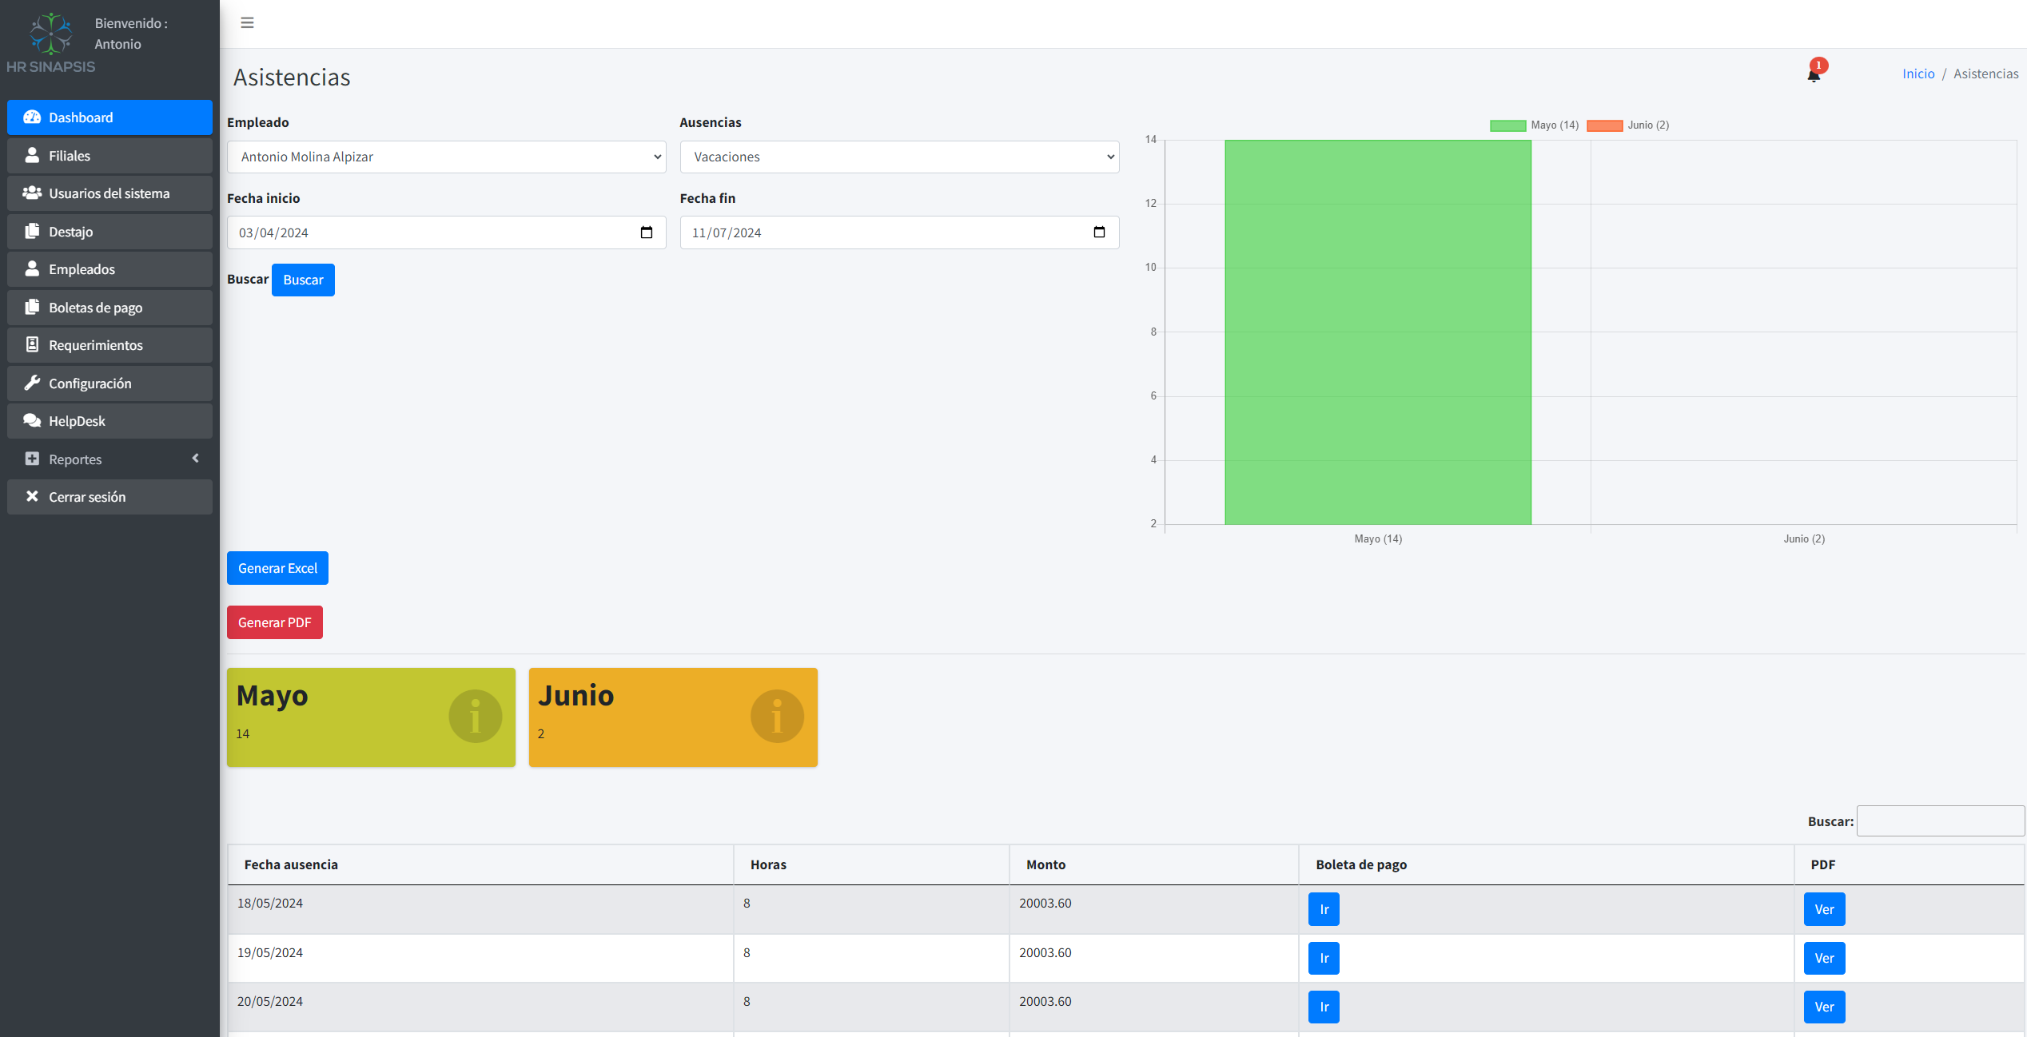Screen dimensions: 2027x1037
Task: Click the blue Buscar button
Action: tap(303, 280)
